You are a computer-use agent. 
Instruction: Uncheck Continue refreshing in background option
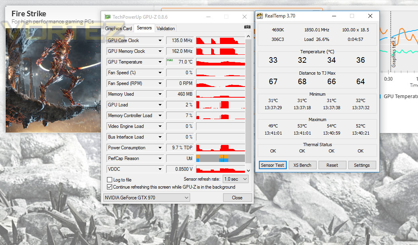109,187
